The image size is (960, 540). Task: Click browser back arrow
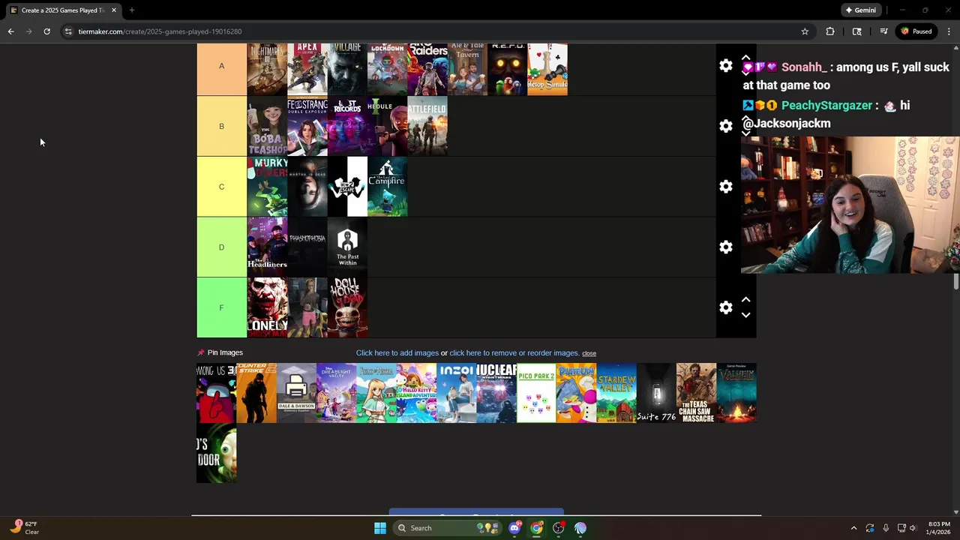tap(10, 31)
